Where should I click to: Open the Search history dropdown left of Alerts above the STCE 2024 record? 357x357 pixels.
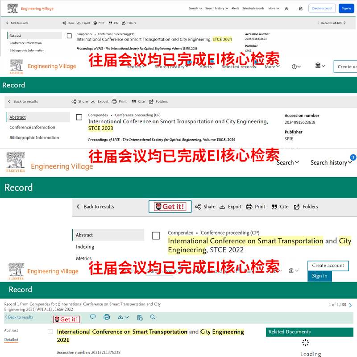[216, 8]
